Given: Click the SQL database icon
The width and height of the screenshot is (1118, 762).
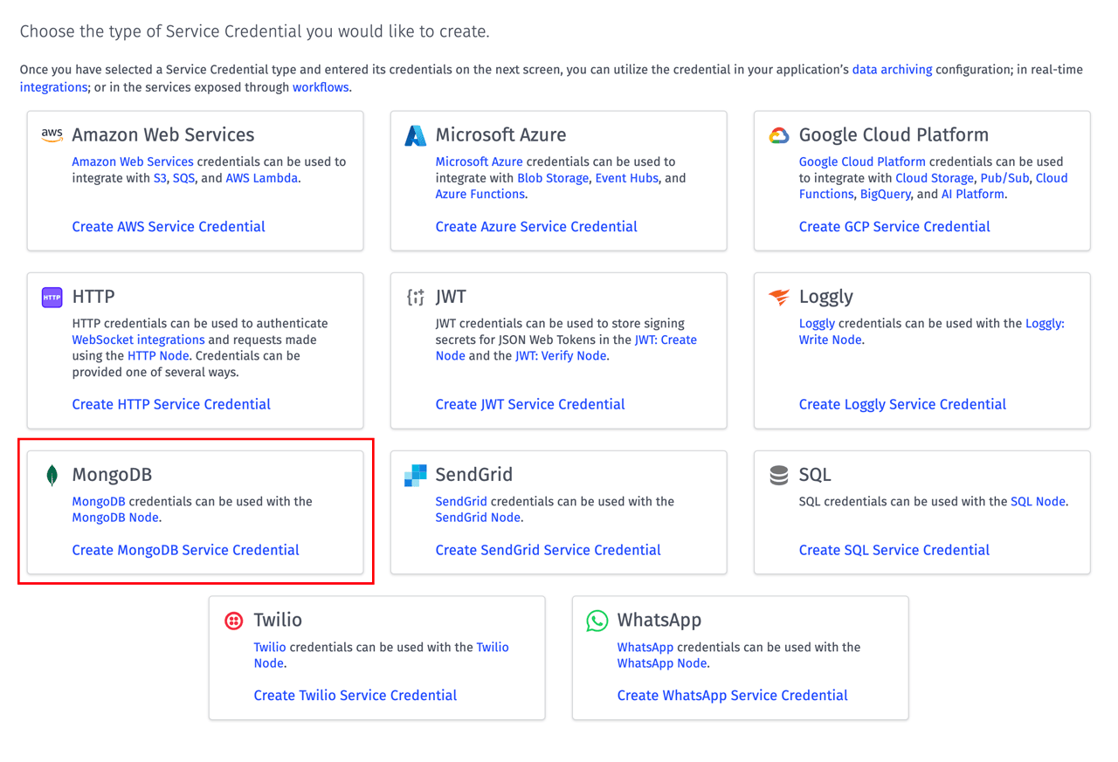Looking at the screenshot, I should tap(777, 475).
